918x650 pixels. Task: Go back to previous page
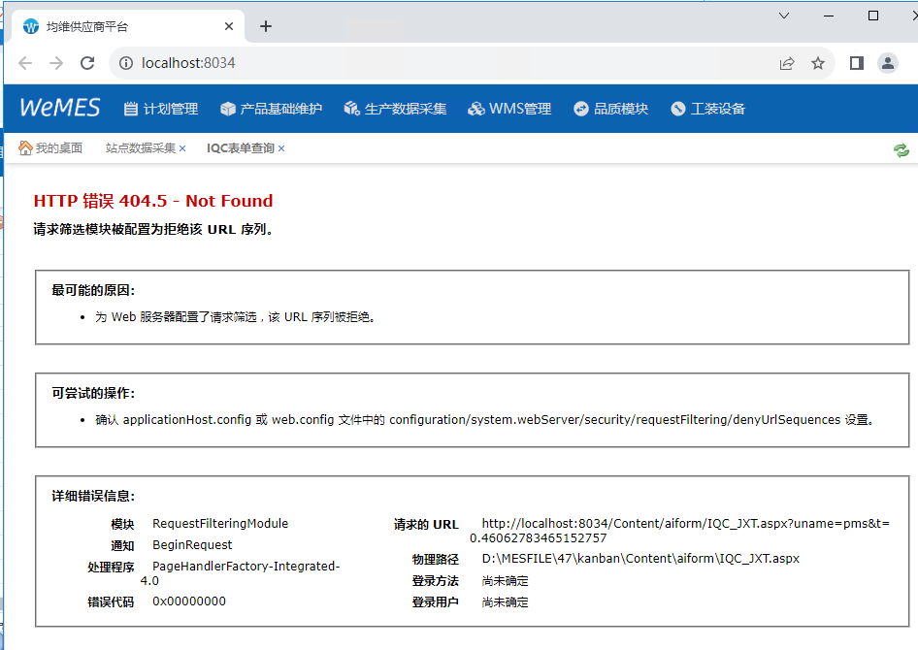tap(25, 63)
